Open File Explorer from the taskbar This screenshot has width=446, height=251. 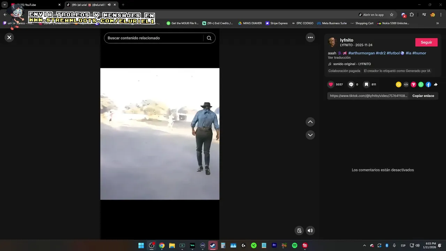point(172,245)
